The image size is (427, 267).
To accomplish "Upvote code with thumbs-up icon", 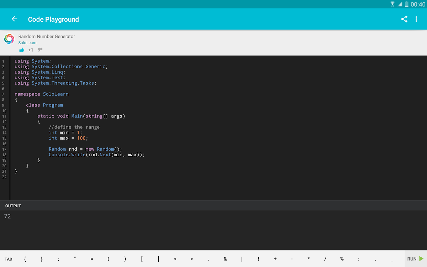I will point(22,50).
